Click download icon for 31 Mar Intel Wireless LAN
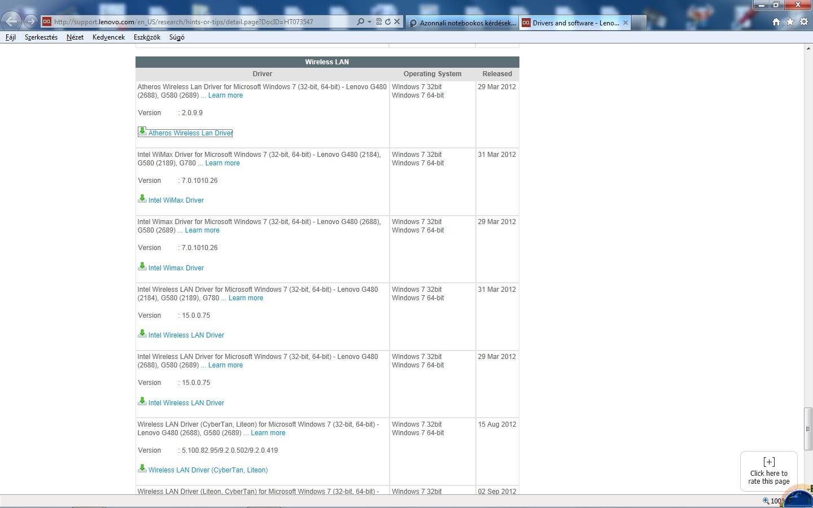813x508 pixels. pyautogui.click(x=142, y=334)
